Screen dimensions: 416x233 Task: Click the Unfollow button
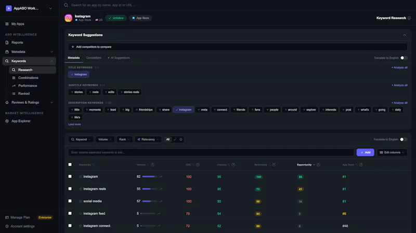click(116, 18)
